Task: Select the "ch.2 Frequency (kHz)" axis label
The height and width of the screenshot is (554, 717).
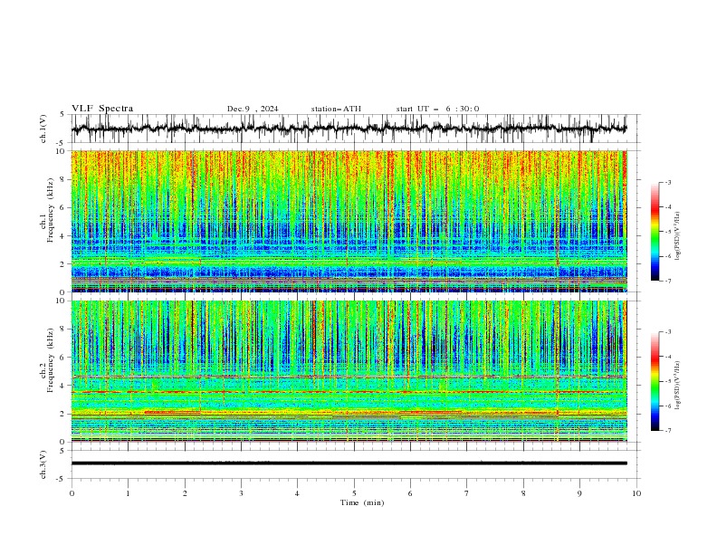Action: [47, 359]
